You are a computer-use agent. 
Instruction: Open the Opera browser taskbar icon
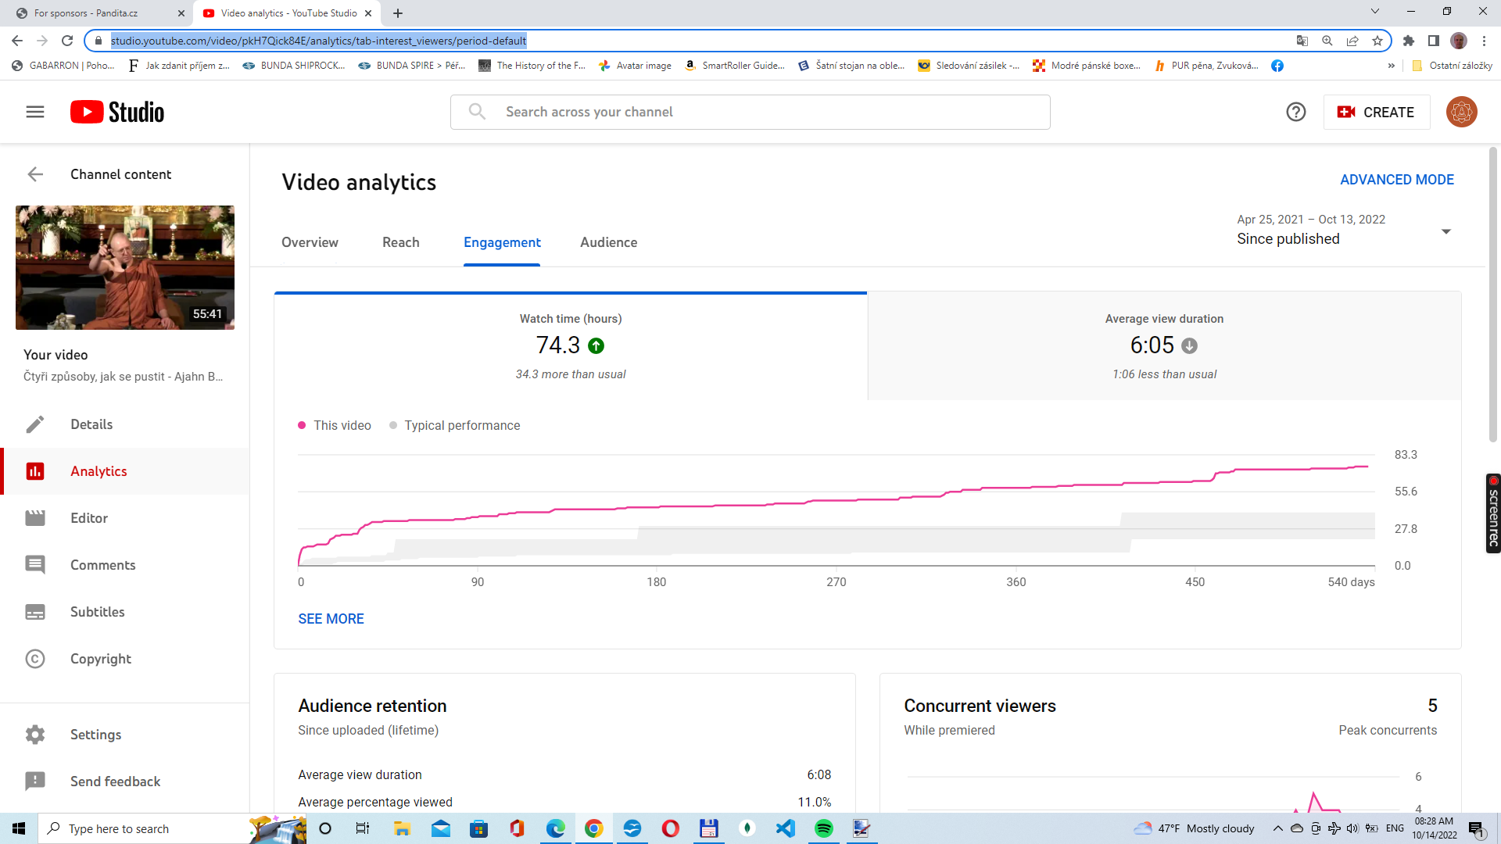pyautogui.click(x=671, y=828)
